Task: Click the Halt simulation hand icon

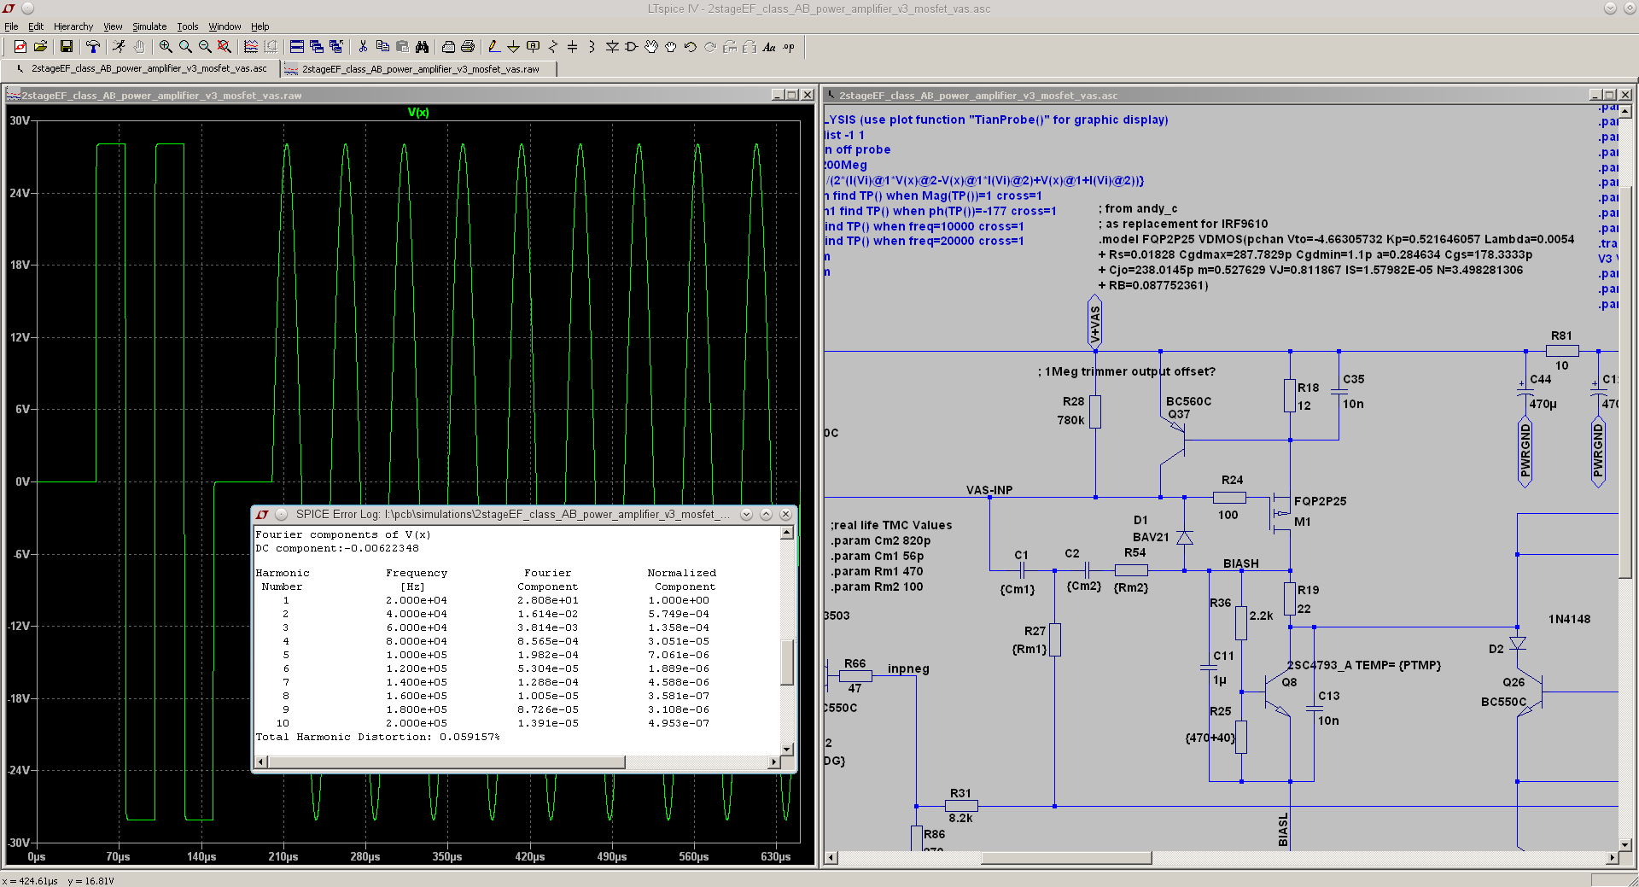Action: tap(138, 47)
